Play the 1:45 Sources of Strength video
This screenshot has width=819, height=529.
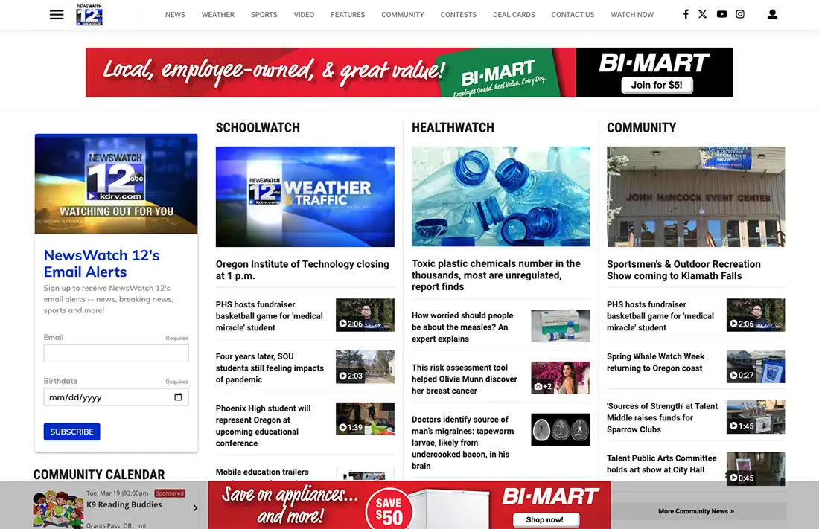pyautogui.click(x=756, y=417)
